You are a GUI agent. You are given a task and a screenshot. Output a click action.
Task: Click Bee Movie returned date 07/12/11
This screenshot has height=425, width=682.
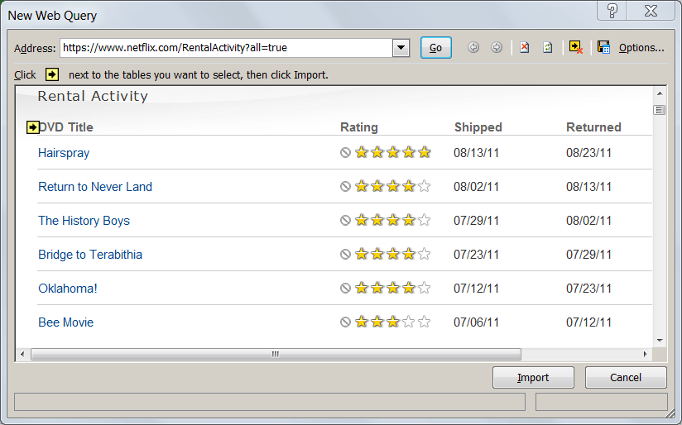588,322
